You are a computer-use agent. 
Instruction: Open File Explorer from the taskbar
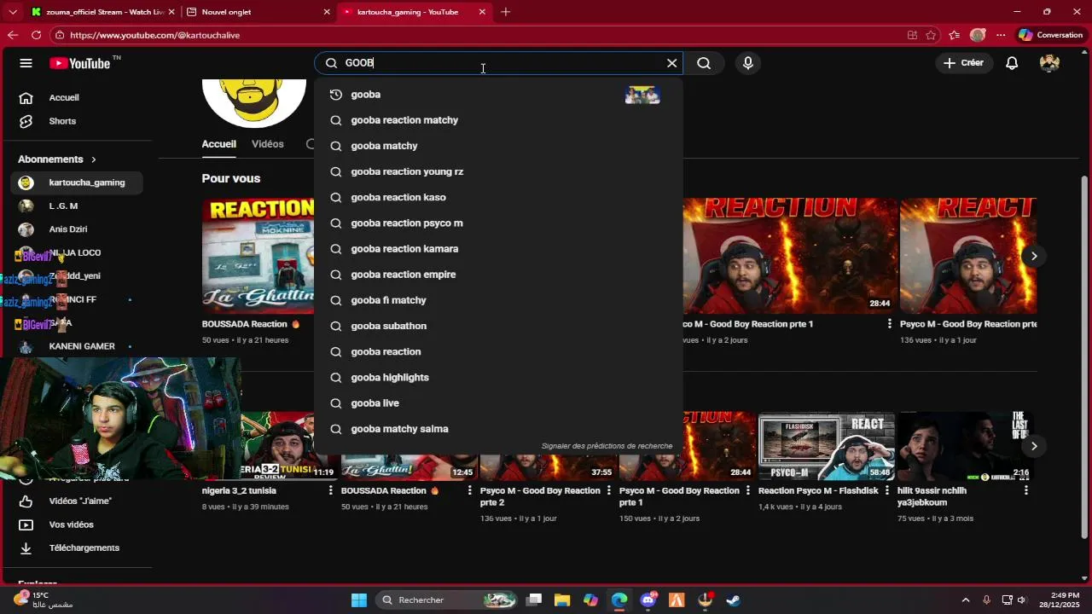coord(561,600)
